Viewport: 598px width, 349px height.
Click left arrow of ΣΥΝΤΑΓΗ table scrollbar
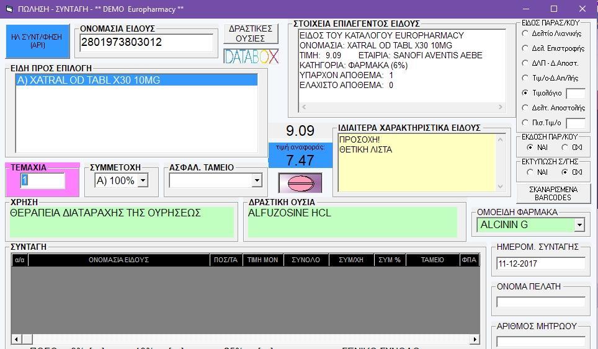pos(16,338)
